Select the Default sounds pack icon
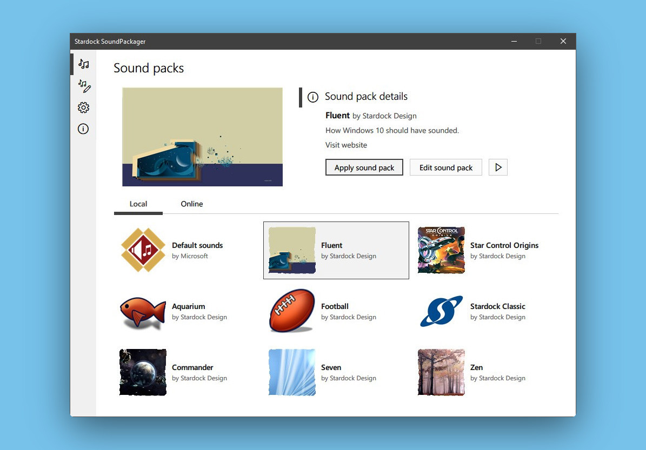Image resolution: width=646 pixels, height=450 pixels. pyautogui.click(x=143, y=250)
